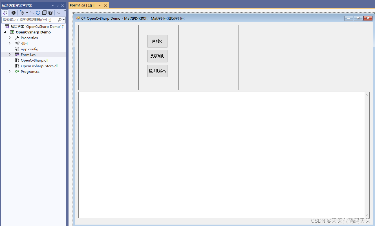Click the references icon beside 引用
Viewport: 375px width, 226px height.
(17, 43)
